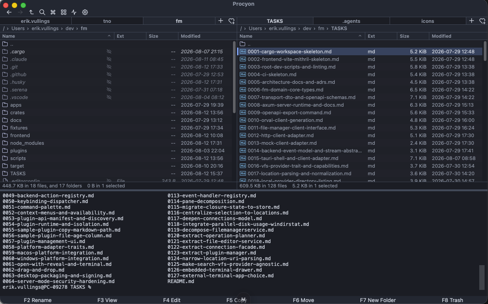
Task: Switch to icons tab
Action: tap(428, 21)
